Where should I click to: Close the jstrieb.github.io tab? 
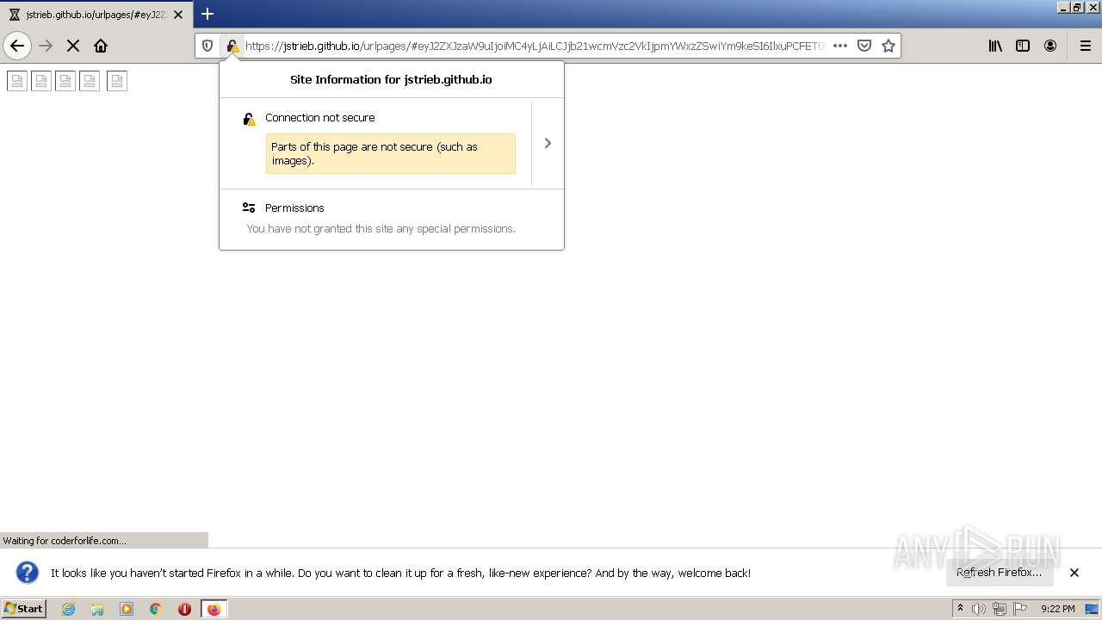(178, 15)
